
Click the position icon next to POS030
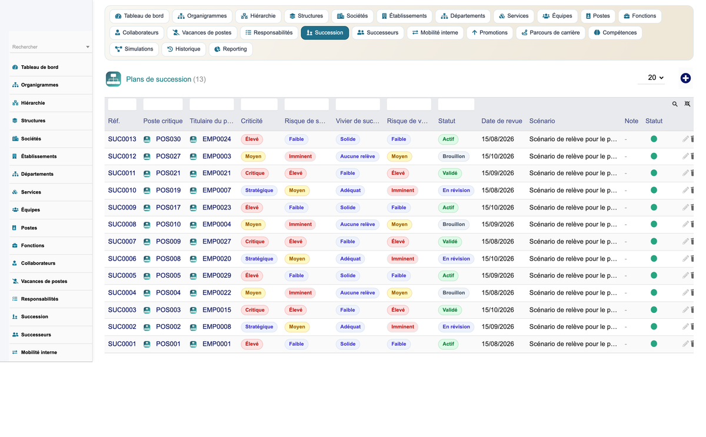147,139
